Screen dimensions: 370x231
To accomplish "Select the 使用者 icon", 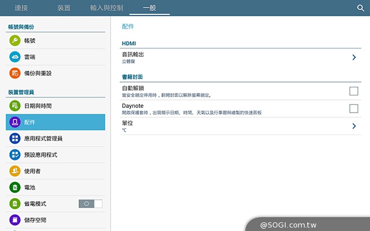I will 15,171.
